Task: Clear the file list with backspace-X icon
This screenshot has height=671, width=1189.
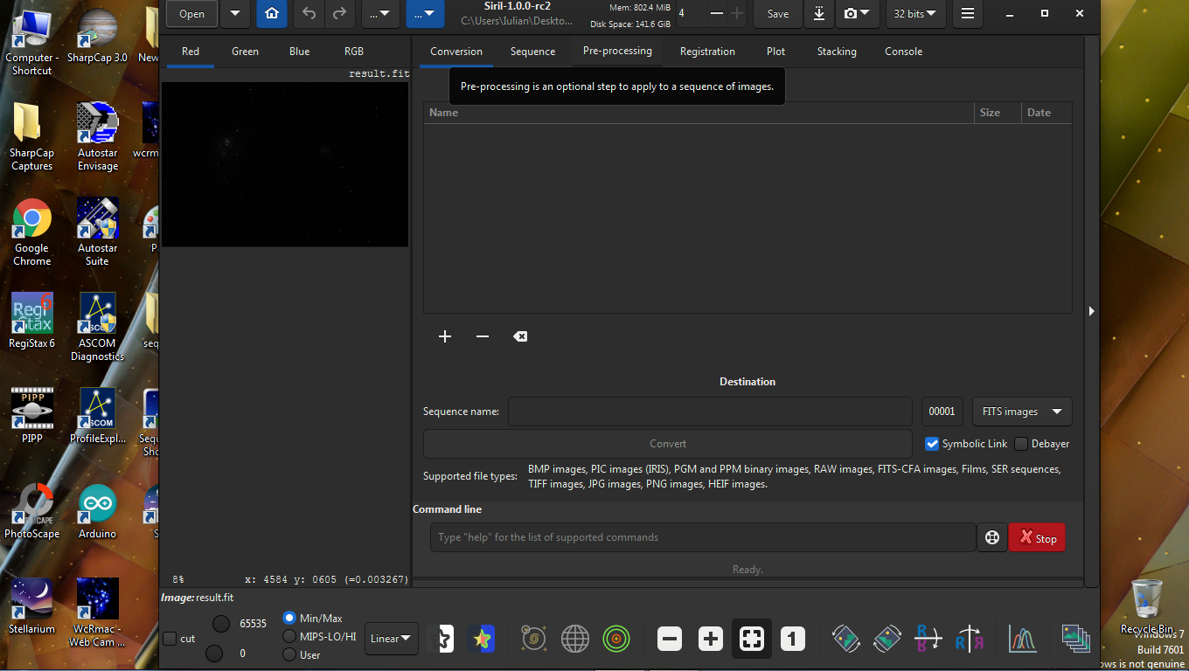Action: pos(520,336)
